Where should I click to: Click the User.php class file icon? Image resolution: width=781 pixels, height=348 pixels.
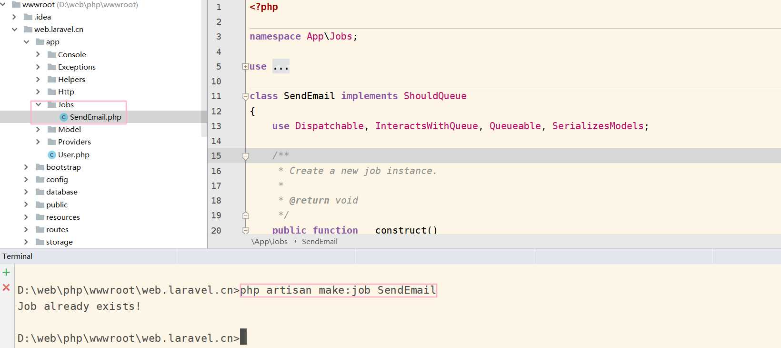point(52,155)
